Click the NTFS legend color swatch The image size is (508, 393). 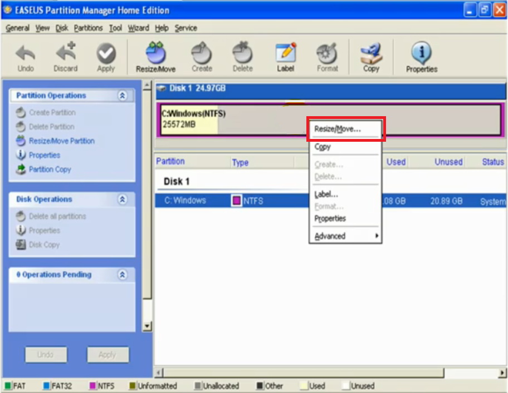(x=92, y=386)
